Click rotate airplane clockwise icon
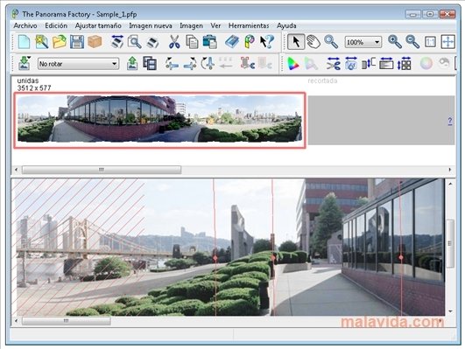 tap(190, 63)
